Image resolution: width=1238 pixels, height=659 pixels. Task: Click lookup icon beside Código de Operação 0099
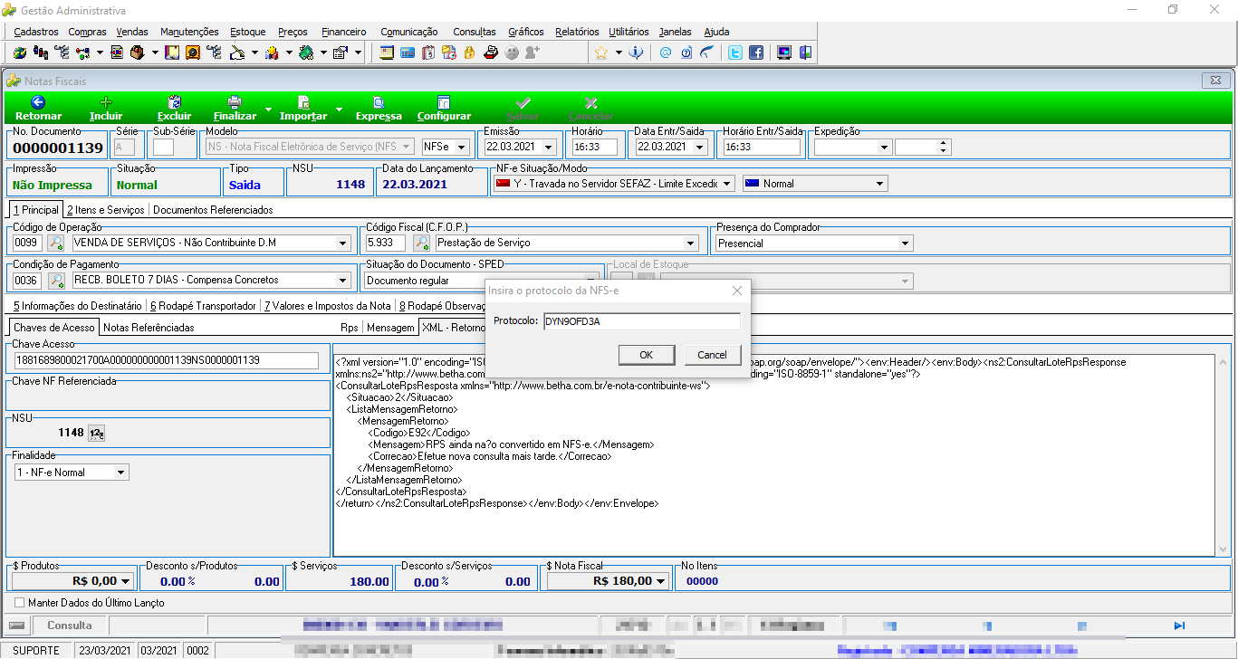[x=56, y=243]
